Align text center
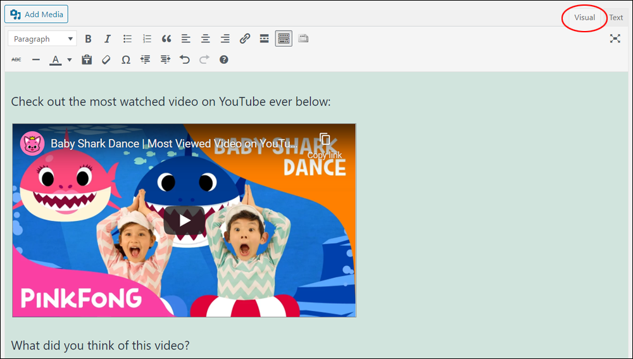 [x=206, y=39]
